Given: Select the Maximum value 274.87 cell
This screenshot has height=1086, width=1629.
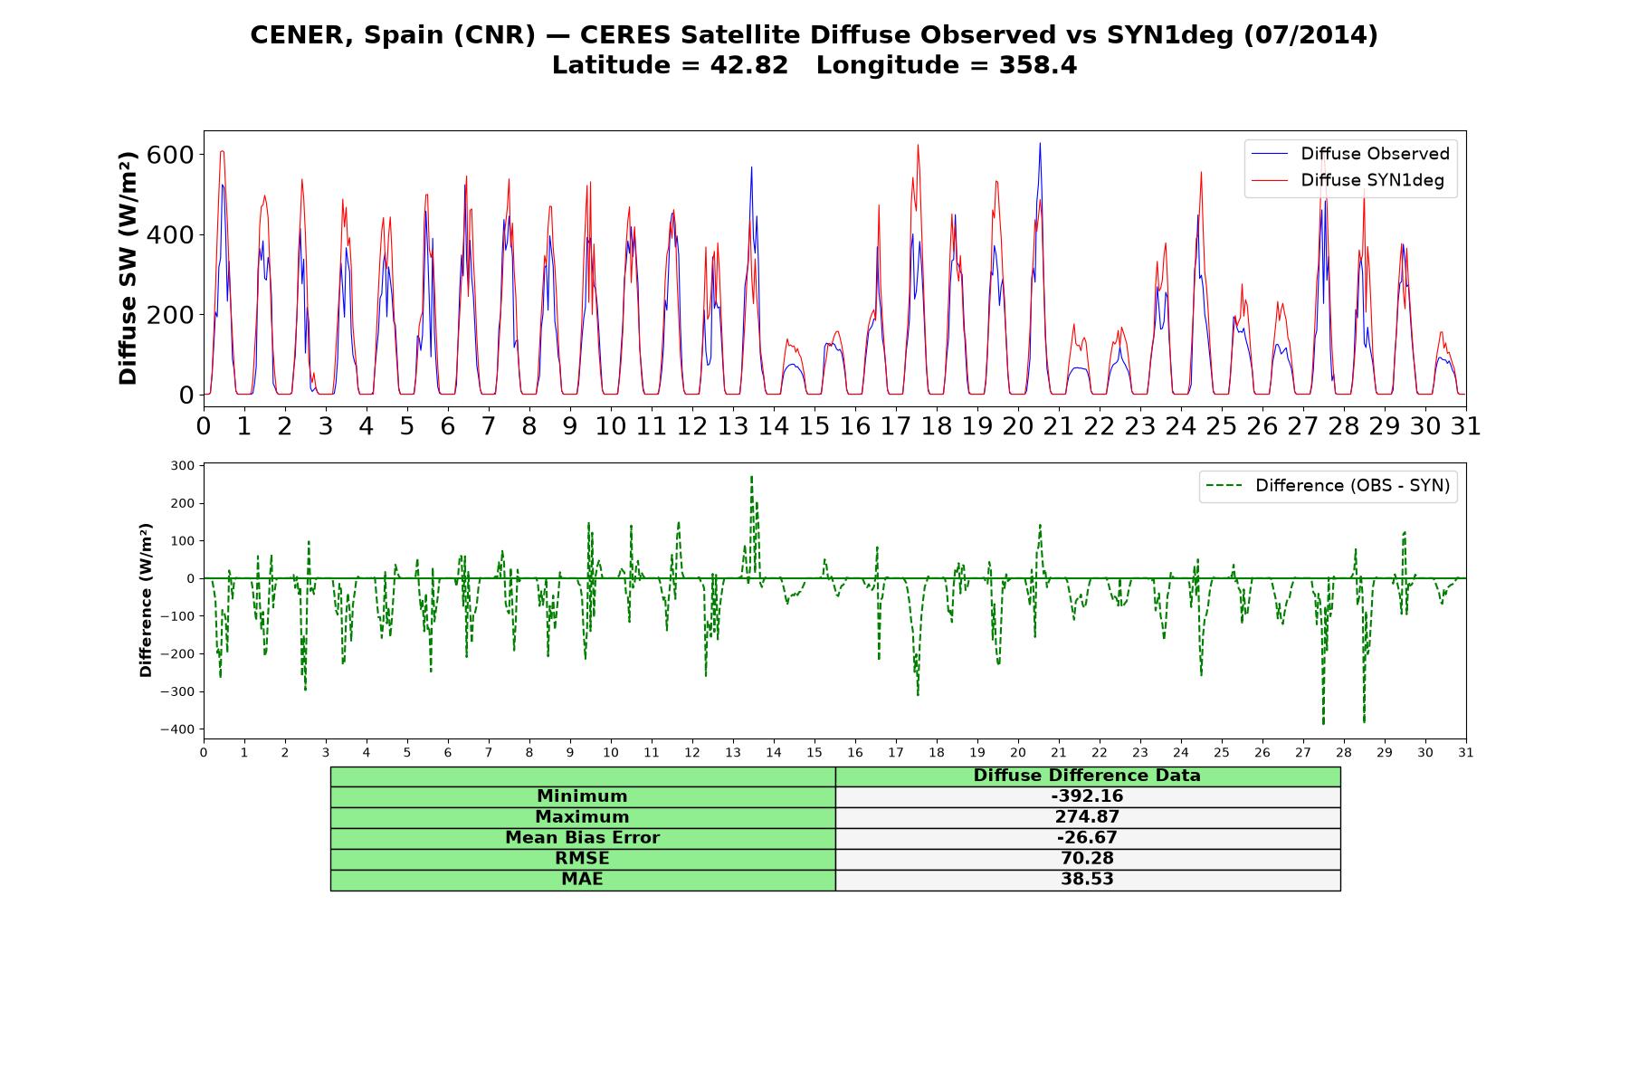Looking at the screenshot, I should 1088,817.
